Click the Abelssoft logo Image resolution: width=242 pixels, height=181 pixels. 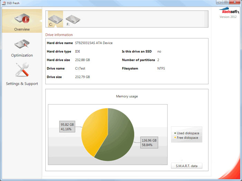227,10
